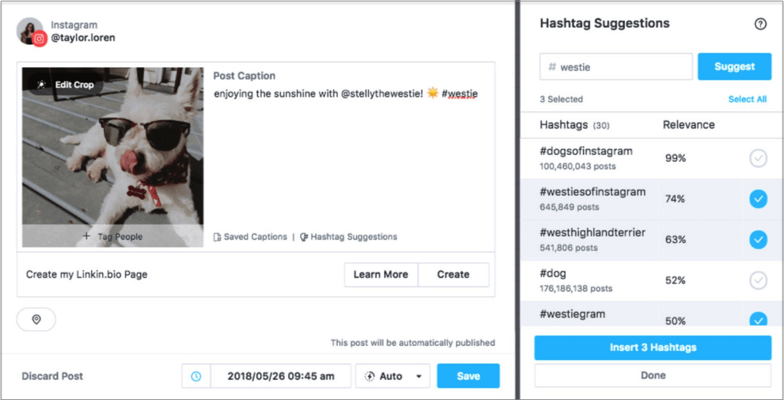Viewport: 784px width, 400px height.
Task: Click the westie hashtag search field
Action: click(616, 67)
